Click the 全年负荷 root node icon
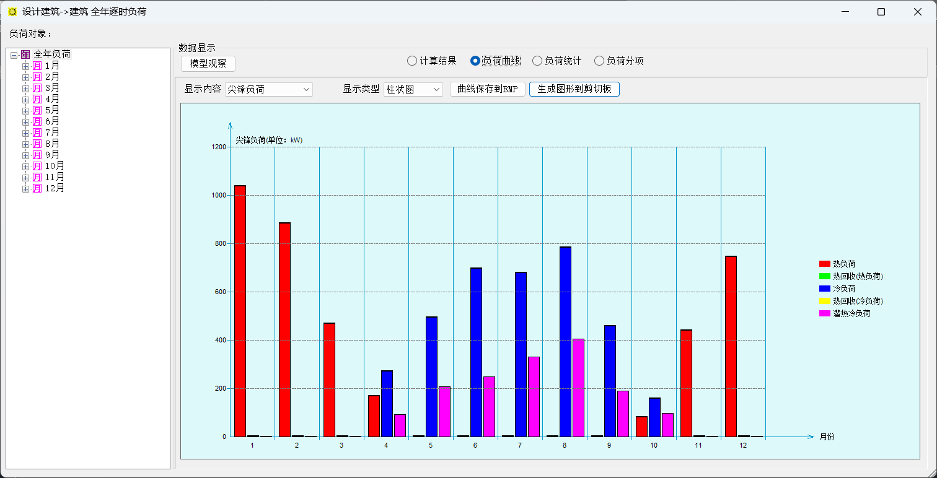937x478 pixels. click(x=25, y=54)
